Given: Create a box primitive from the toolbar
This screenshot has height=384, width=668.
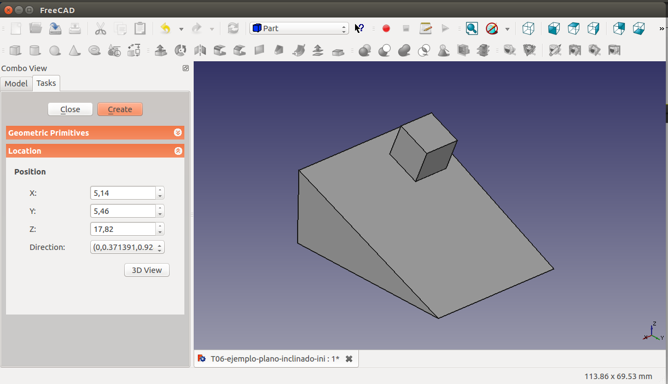Looking at the screenshot, I should coord(15,50).
